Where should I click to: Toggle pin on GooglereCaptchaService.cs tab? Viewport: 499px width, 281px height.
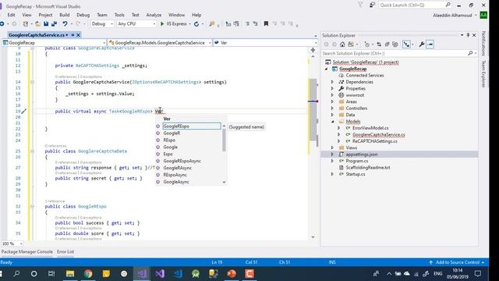tap(73, 35)
